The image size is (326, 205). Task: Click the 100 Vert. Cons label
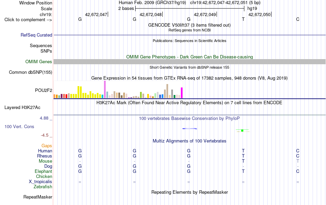coord(19,126)
